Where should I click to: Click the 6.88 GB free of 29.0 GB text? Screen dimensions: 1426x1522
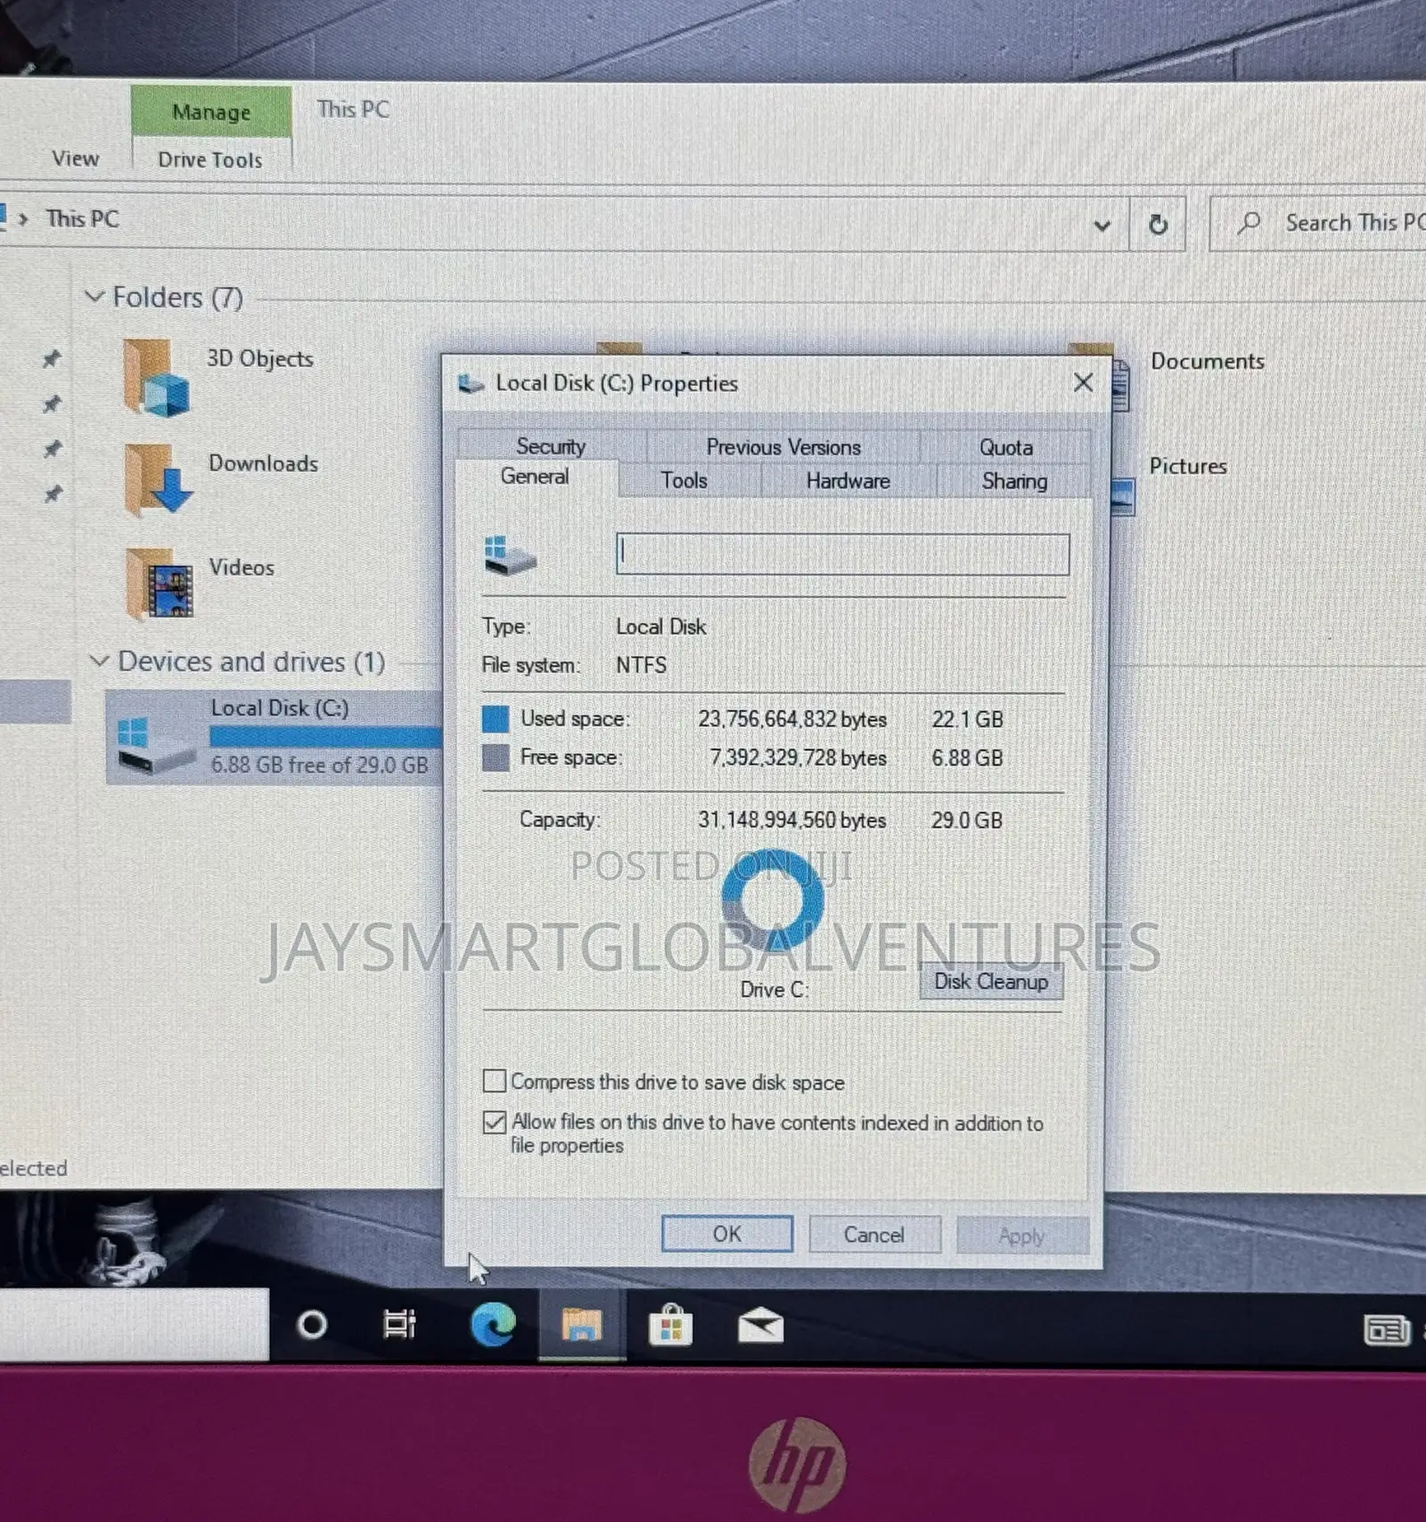click(319, 765)
